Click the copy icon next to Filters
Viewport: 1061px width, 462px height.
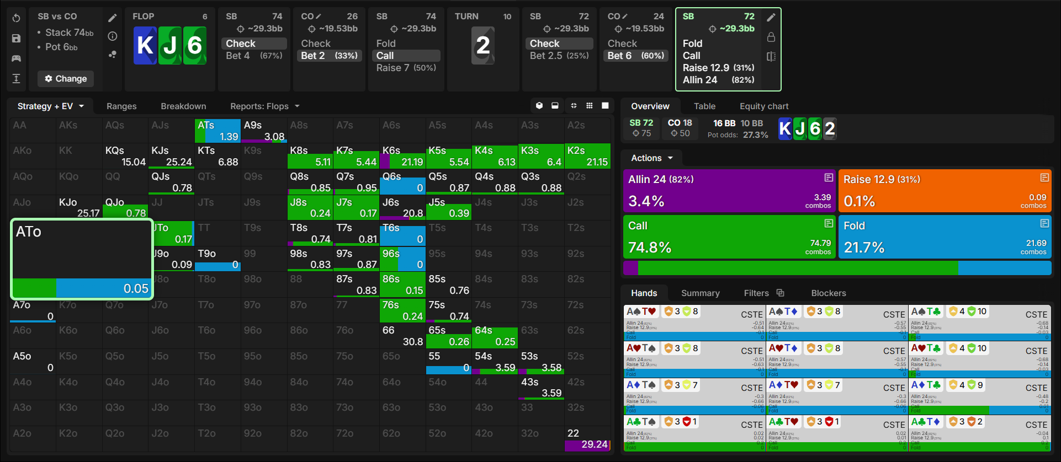point(780,293)
